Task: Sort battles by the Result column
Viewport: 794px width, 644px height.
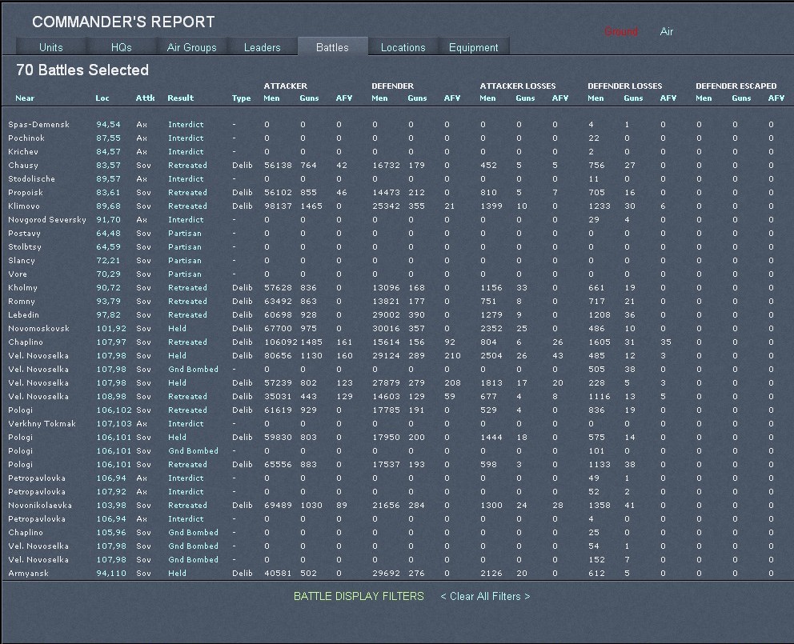Action: click(180, 98)
